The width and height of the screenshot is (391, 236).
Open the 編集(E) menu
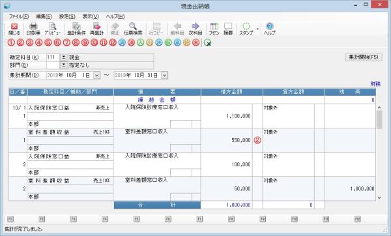click(44, 17)
